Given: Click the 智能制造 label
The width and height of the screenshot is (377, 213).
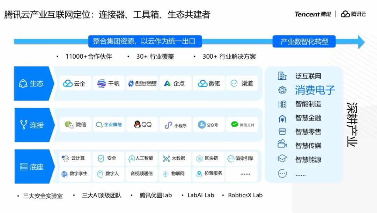Looking at the screenshot, I should (x=308, y=104).
